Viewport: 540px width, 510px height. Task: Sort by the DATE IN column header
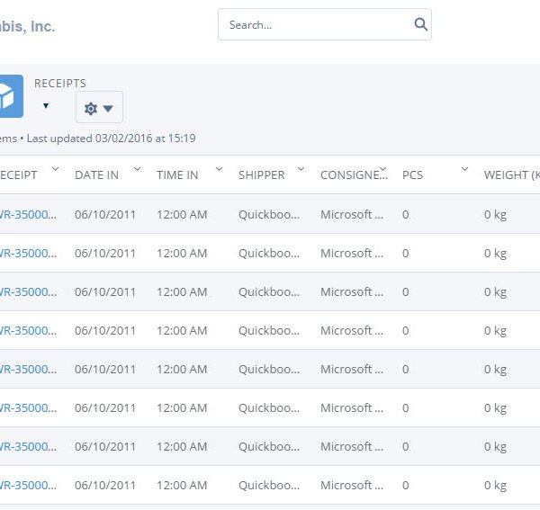(97, 175)
